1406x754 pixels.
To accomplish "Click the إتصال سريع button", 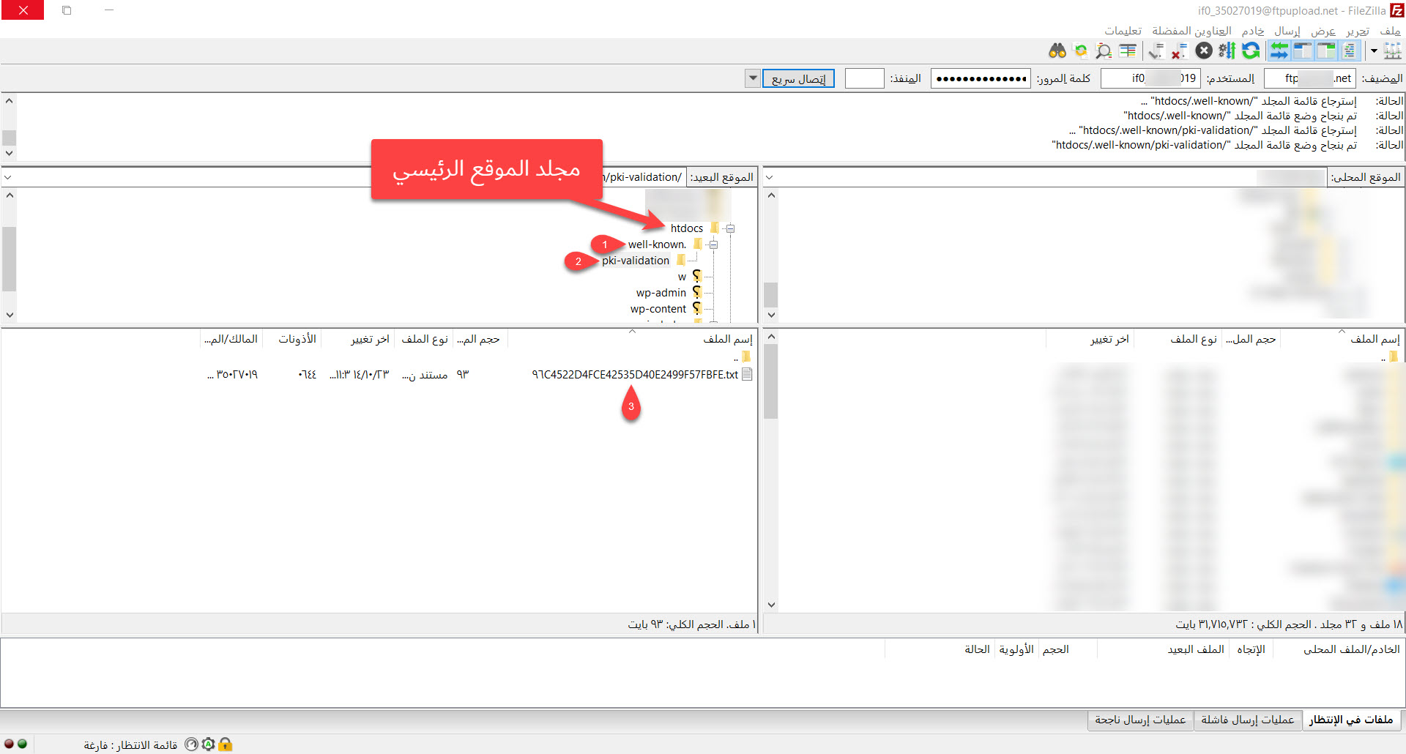I will point(798,78).
